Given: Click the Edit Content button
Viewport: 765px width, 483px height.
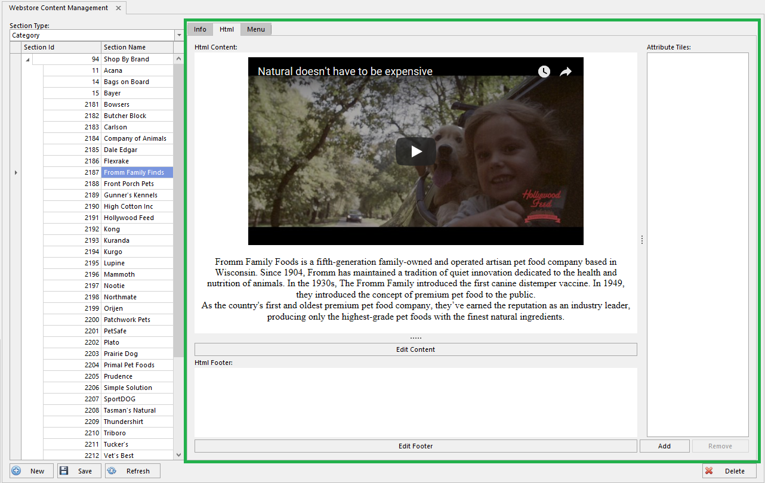Looking at the screenshot, I should coord(415,349).
